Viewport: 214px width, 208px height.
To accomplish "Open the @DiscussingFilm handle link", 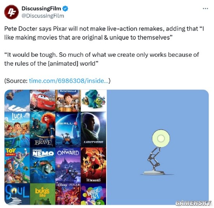I will [x=43, y=16].
